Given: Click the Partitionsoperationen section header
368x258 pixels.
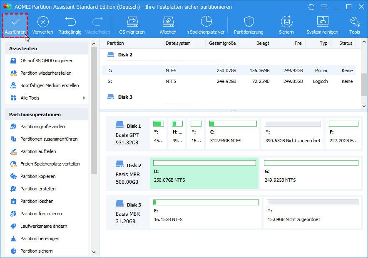Looking at the screenshot, I should pyautogui.click(x=47, y=114).
